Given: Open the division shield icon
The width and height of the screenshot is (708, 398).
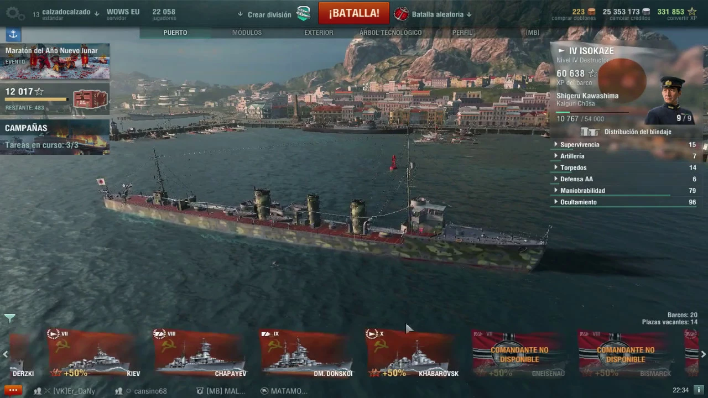Looking at the screenshot, I should coord(304,14).
